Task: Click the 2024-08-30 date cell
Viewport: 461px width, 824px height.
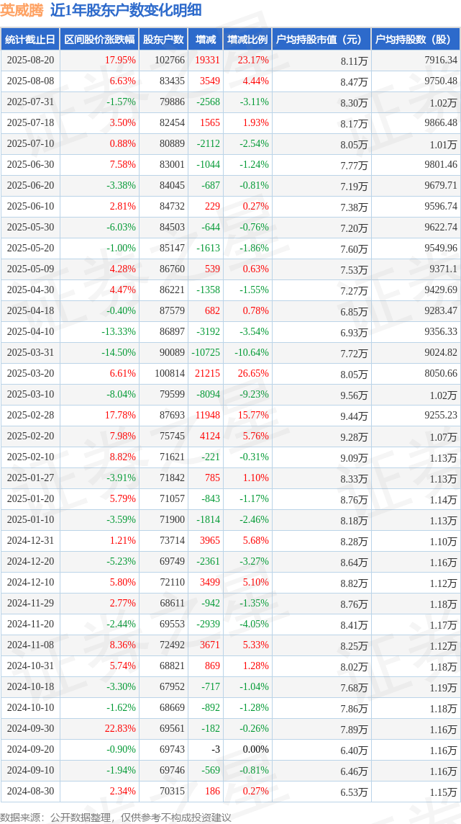Action: pos(30,792)
